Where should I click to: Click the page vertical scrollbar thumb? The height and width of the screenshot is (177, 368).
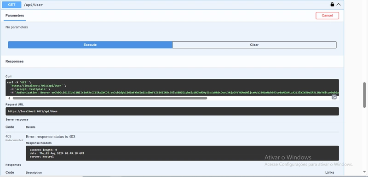pyautogui.click(x=364, y=95)
